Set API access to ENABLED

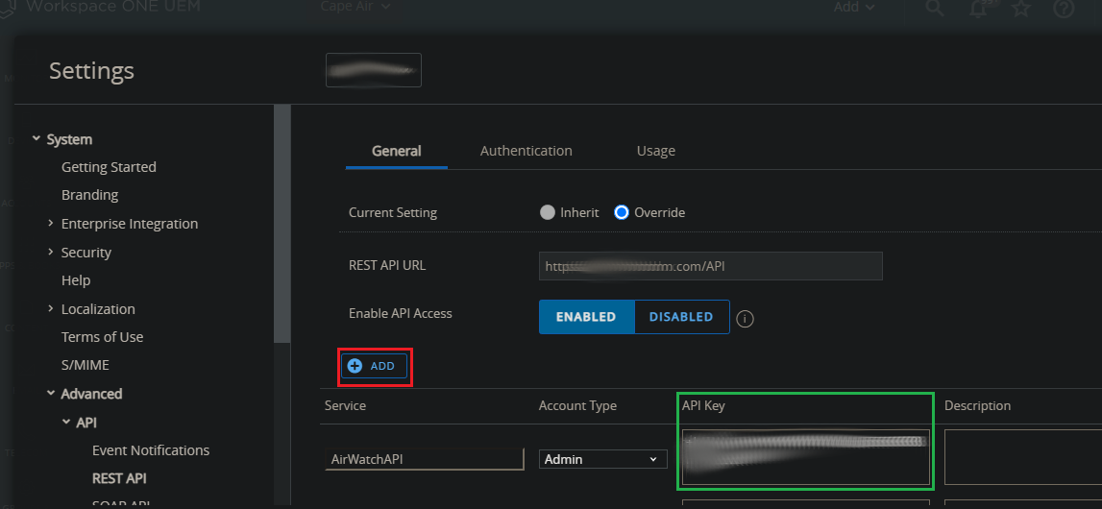click(586, 317)
